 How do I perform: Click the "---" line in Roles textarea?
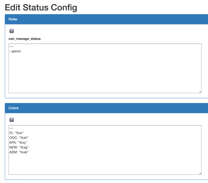coord(11,47)
